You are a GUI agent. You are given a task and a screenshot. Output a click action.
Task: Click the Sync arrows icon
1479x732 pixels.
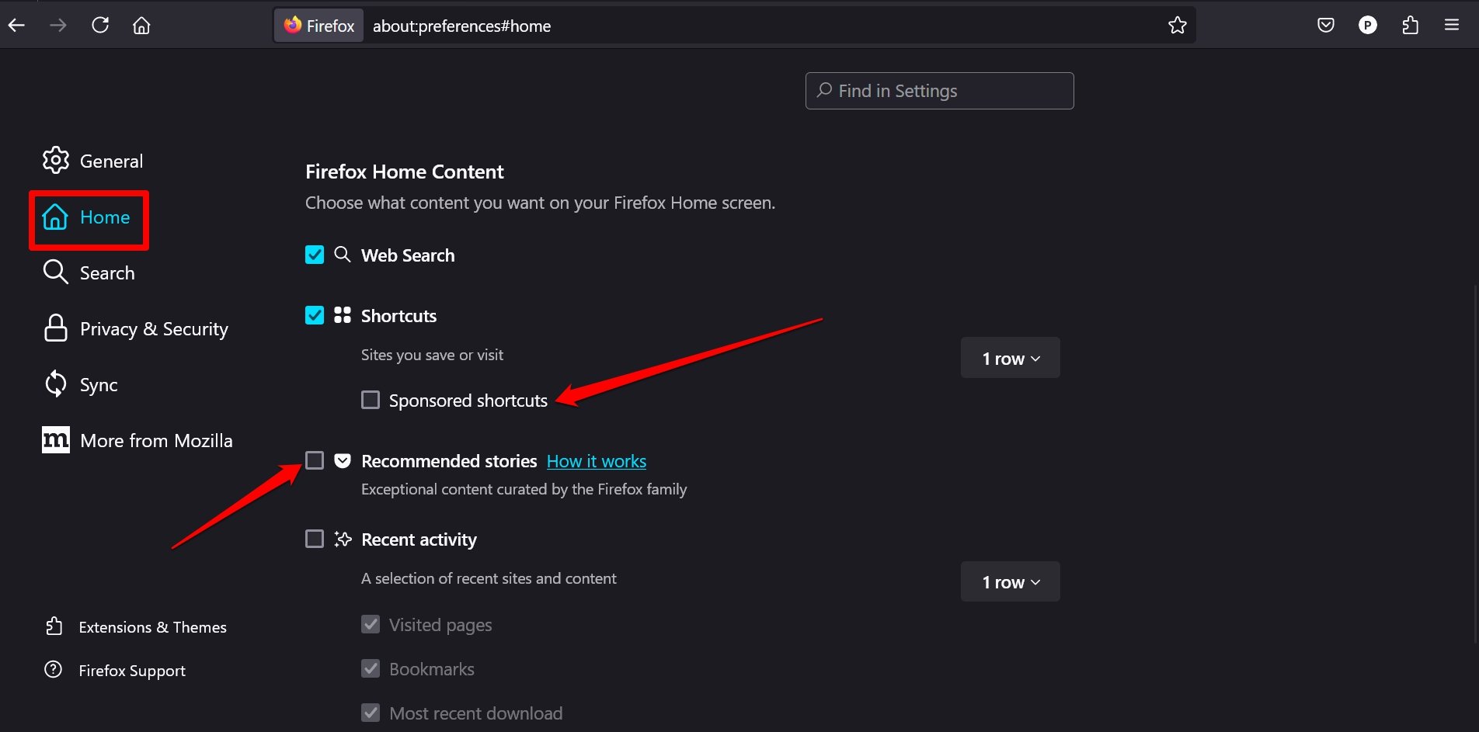click(x=56, y=384)
